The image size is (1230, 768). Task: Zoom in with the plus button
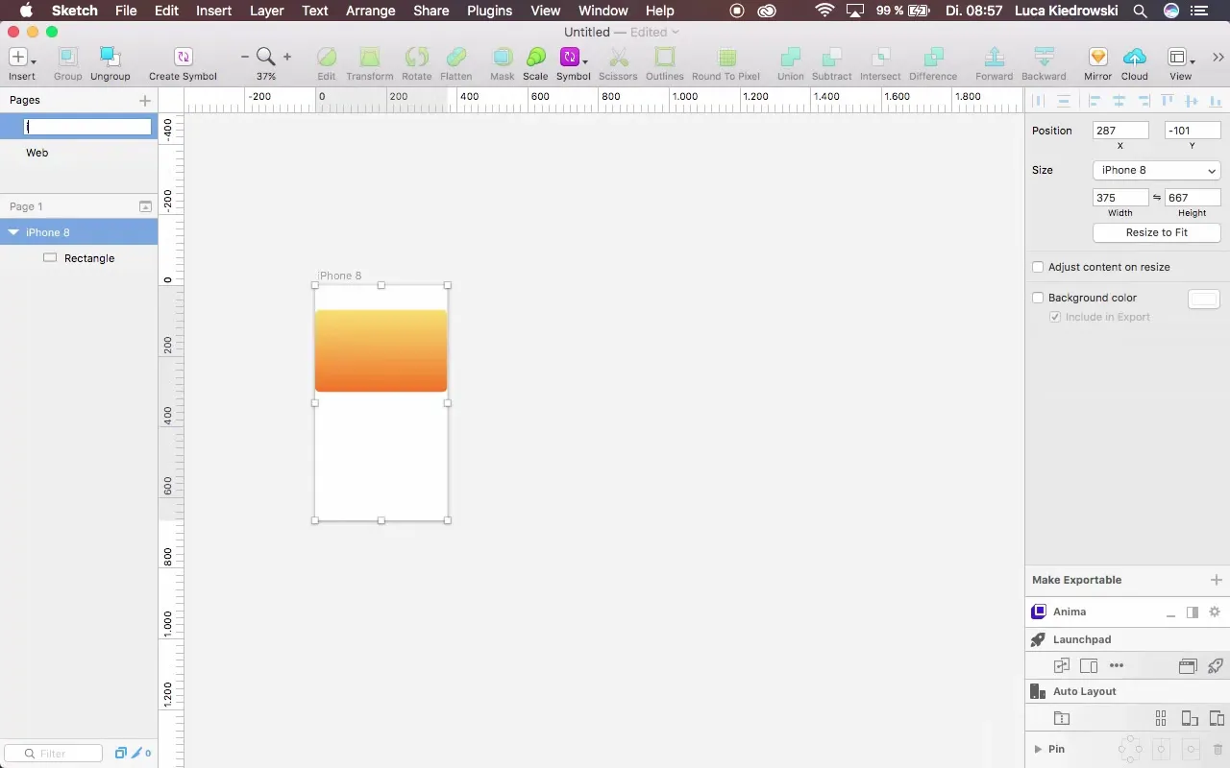pos(287,58)
